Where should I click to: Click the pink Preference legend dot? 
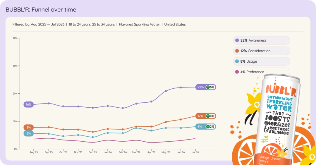point(237,72)
